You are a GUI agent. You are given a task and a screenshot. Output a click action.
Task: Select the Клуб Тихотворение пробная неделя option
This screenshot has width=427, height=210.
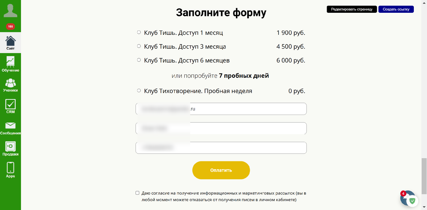[138, 90]
